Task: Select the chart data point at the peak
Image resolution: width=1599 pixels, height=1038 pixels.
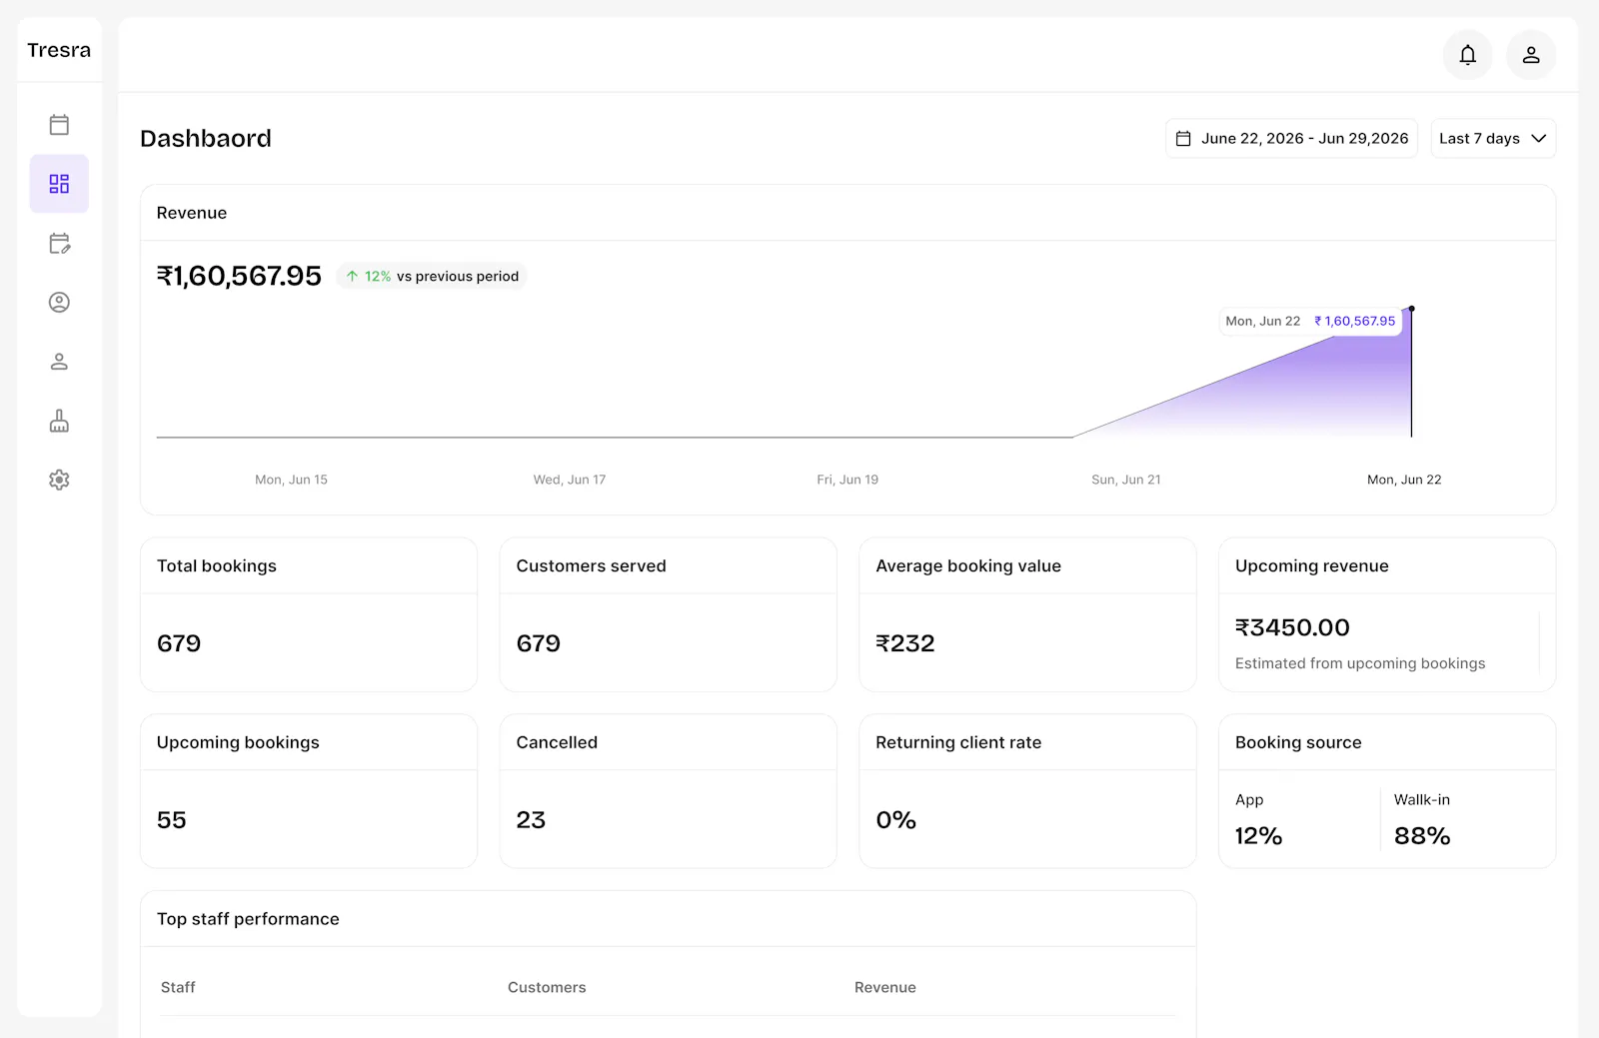Action: pyautogui.click(x=1411, y=309)
